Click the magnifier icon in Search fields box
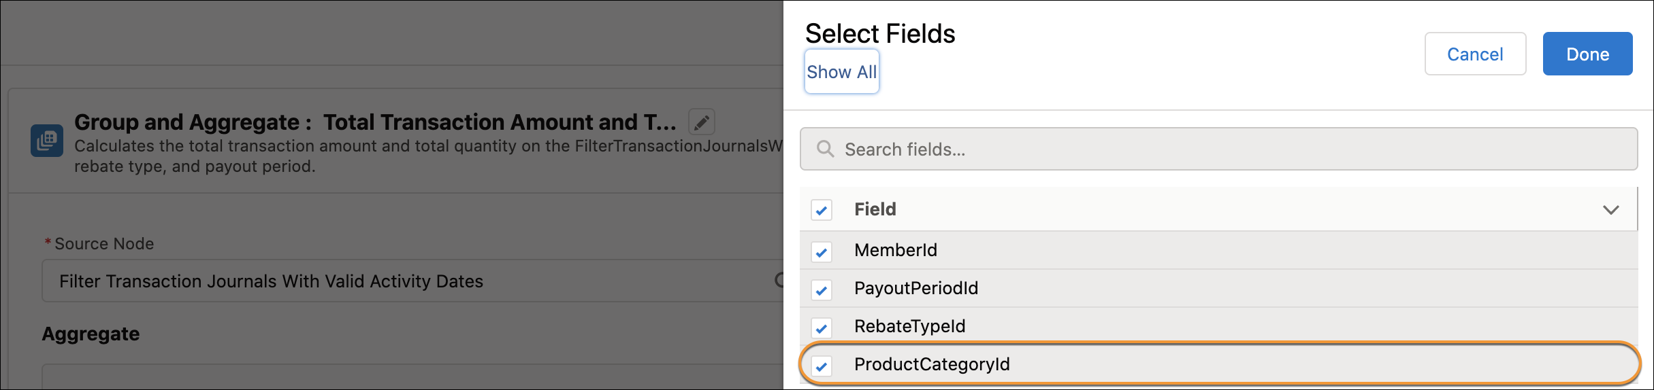 pos(826,149)
